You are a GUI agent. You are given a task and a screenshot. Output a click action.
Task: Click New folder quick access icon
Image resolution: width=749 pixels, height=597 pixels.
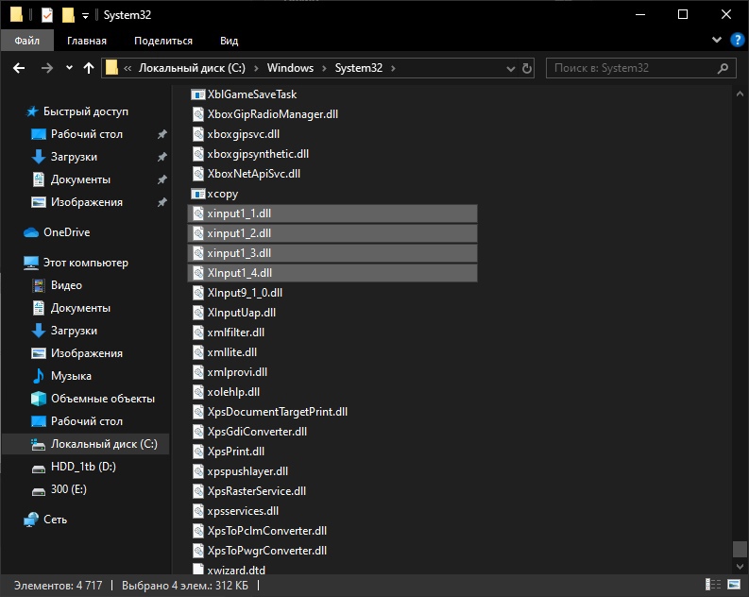[x=68, y=15]
